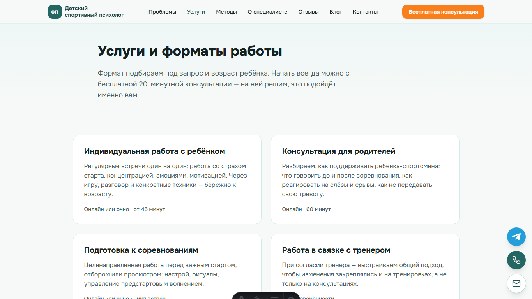Select the Услуги navigation item
Viewport: 532px width, 299px height.
point(196,12)
